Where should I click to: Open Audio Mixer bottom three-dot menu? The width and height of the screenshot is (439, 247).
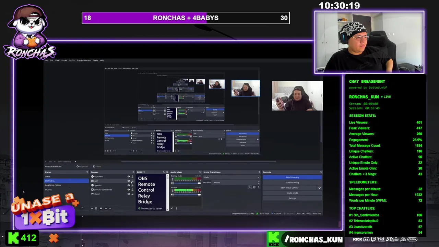(177, 208)
